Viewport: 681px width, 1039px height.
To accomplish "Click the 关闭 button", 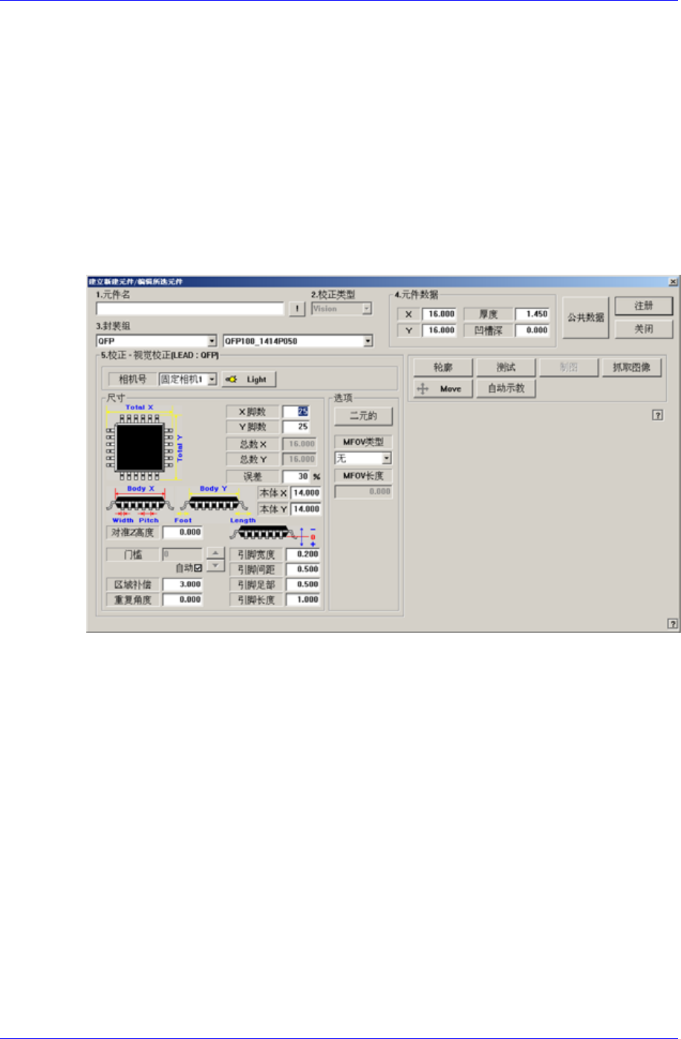I will 644,329.
